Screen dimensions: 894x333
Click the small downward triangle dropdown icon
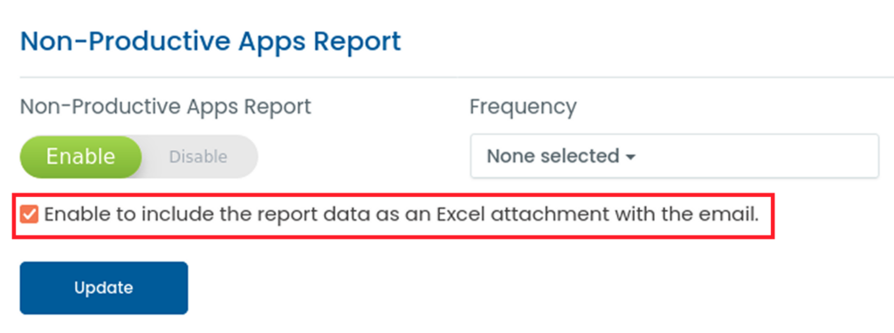pos(630,157)
